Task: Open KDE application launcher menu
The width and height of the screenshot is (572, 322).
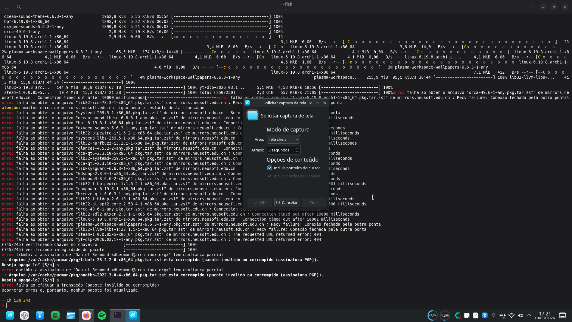Action: [x=10, y=315]
